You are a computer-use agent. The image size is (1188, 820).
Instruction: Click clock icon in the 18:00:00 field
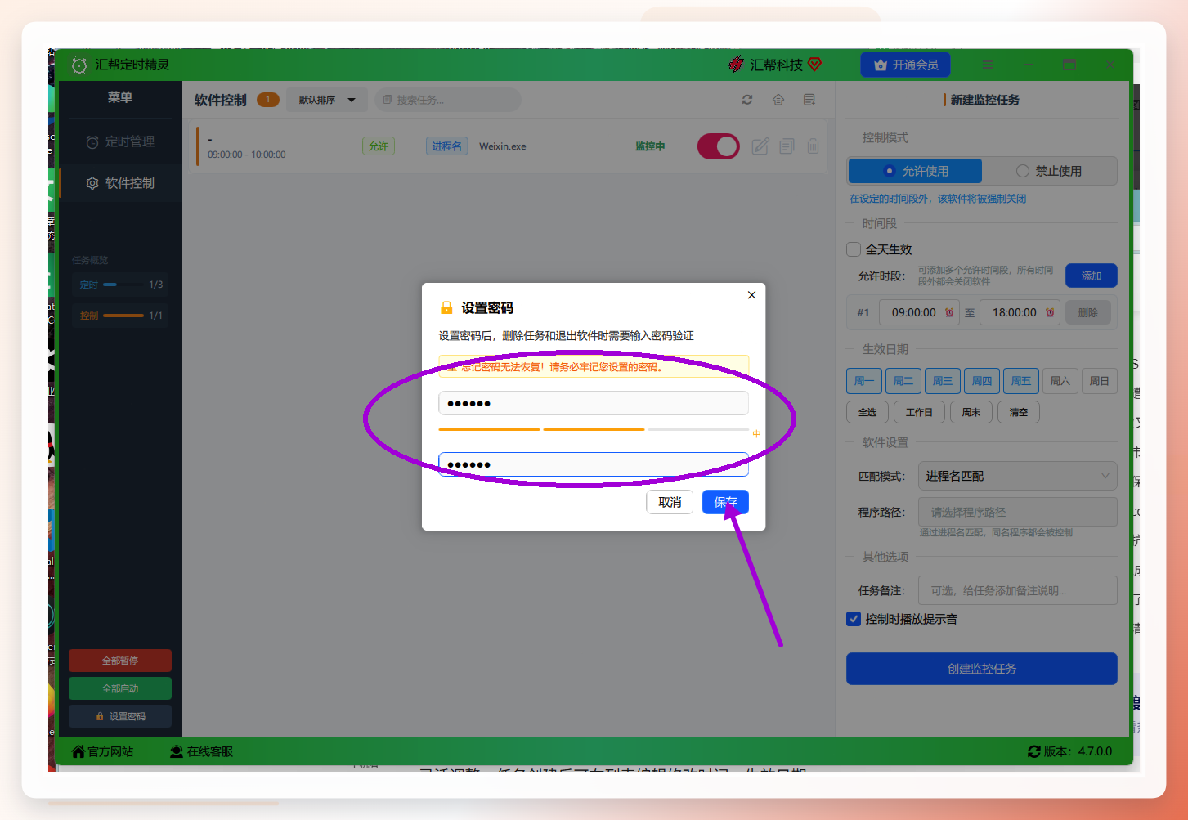click(1050, 312)
